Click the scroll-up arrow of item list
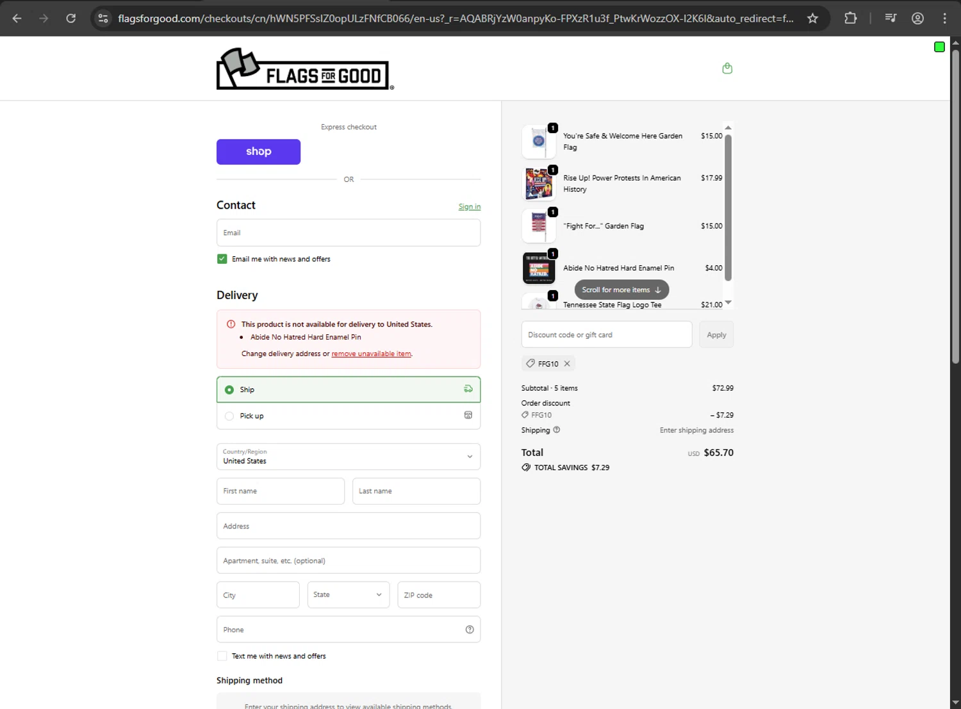This screenshot has width=961, height=709. (x=728, y=127)
